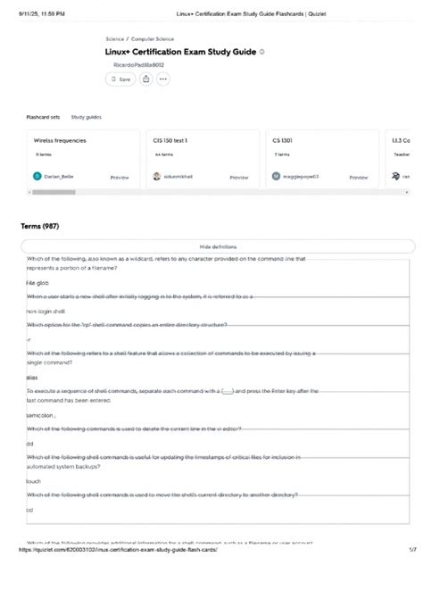Open the Science breadcrumb link
This screenshot has width=423, height=599.
[x=115, y=39]
